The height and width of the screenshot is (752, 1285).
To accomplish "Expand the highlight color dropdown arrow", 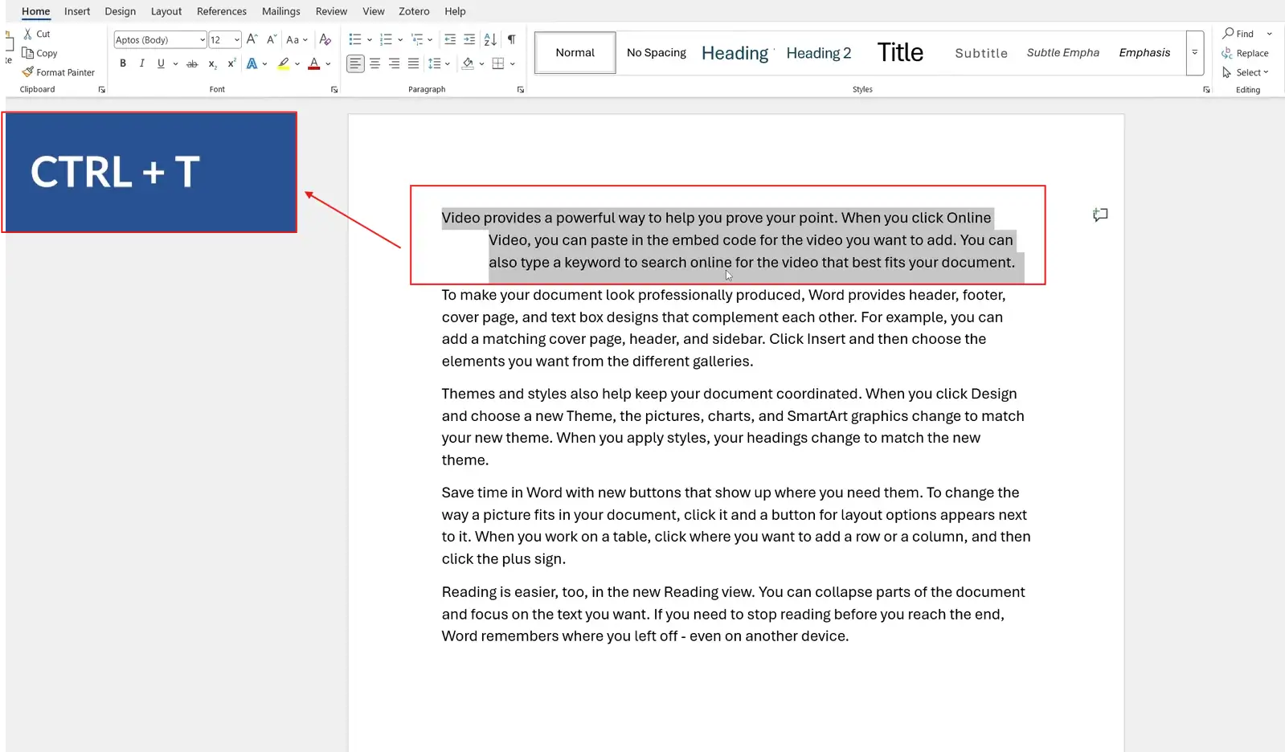I will [x=297, y=63].
